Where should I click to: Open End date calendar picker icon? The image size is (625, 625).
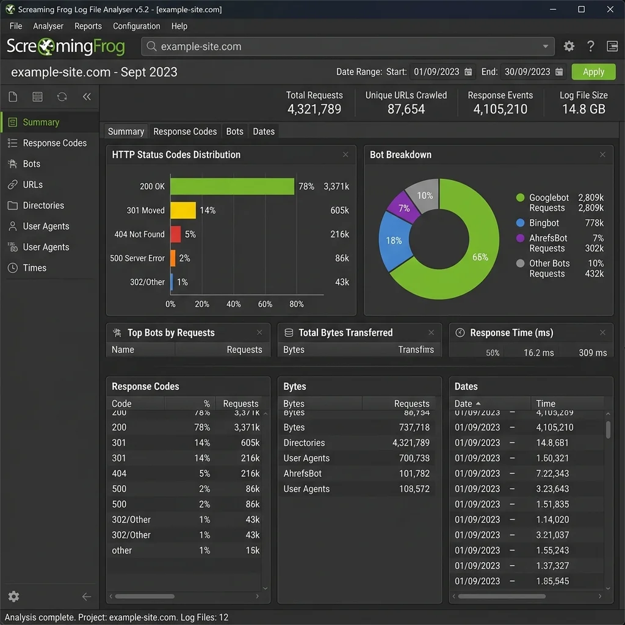(x=559, y=72)
